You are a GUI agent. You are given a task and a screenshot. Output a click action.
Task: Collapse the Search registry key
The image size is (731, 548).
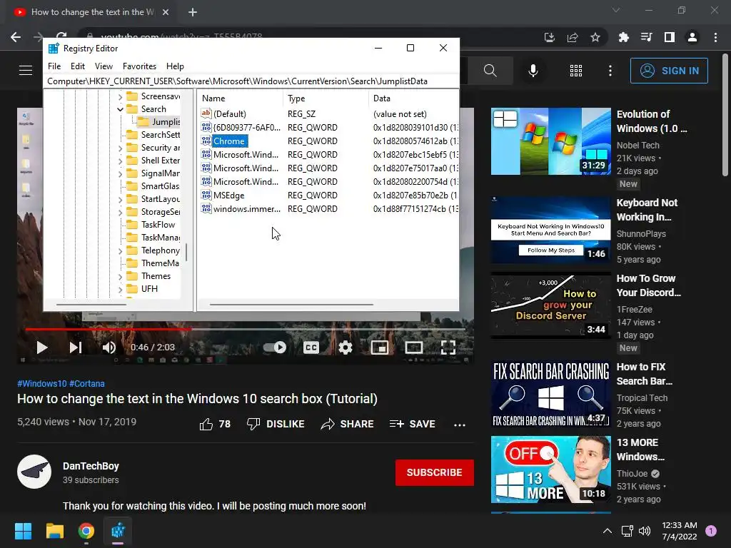click(120, 109)
